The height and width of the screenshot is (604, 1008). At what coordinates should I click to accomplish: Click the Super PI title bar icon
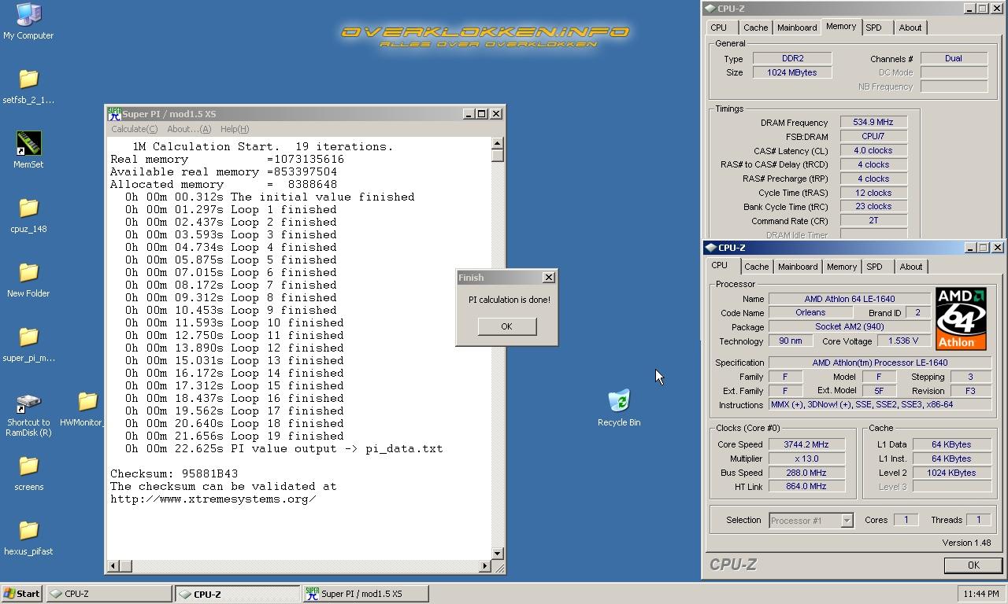click(114, 114)
